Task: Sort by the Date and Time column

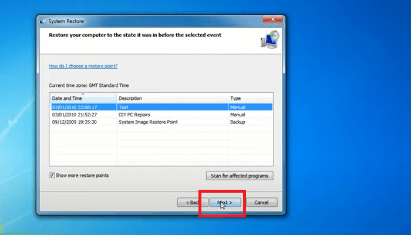Action: (82, 98)
